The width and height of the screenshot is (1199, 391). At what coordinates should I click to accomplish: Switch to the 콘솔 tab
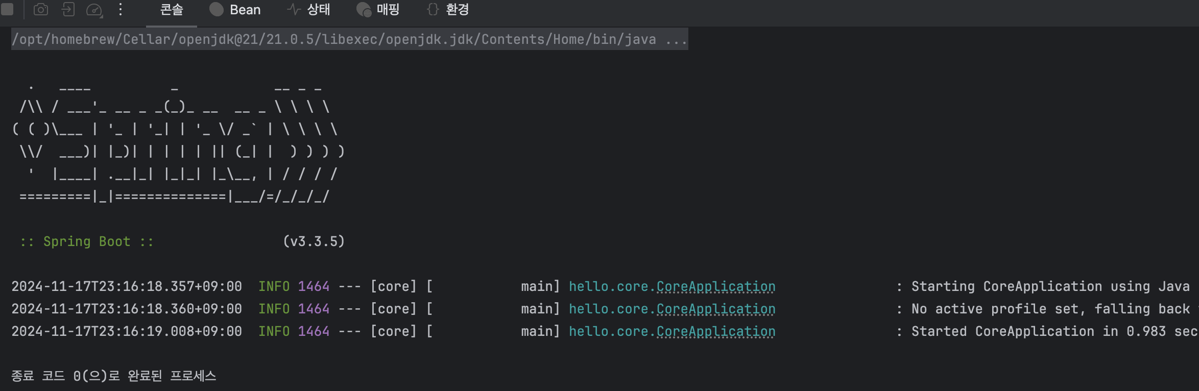tap(171, 10)
